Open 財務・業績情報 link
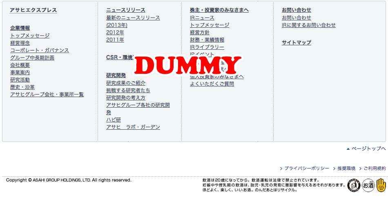Screen dimensions: 388x197 click(x=207, y=40)
